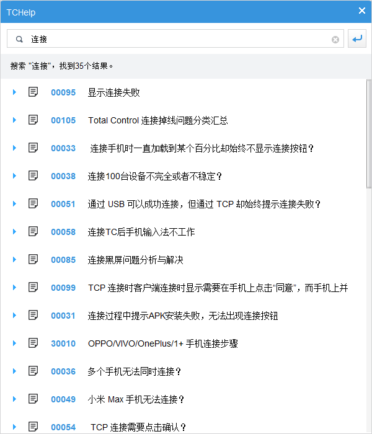Click the document icon for article 00049

(x=33, y=399)
